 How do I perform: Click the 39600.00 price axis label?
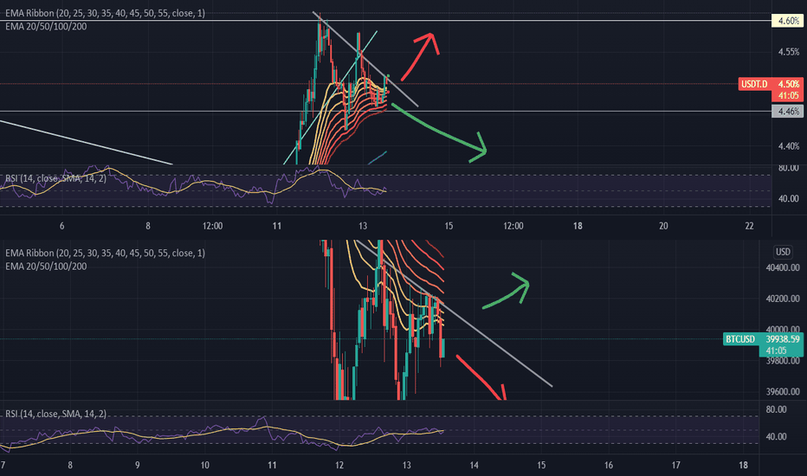(x=783, y=392)
